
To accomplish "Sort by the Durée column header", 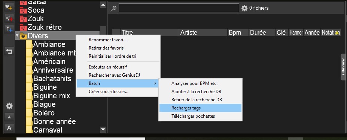I will (x=262, y=32).
